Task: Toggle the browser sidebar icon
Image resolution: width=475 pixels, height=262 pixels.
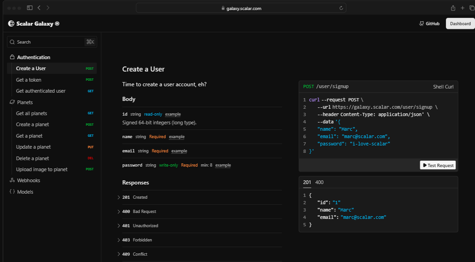Action: (x=29, y=8)
